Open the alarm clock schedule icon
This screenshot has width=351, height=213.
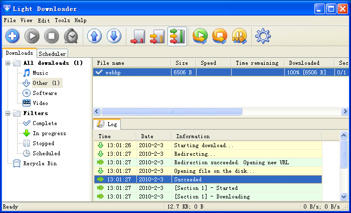pos(71,36)
